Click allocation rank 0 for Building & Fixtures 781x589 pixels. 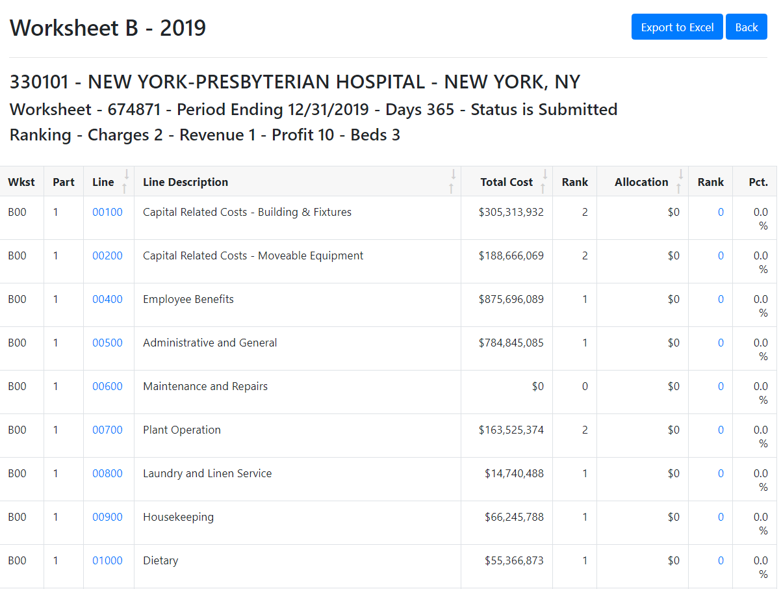tap(721, 212)
